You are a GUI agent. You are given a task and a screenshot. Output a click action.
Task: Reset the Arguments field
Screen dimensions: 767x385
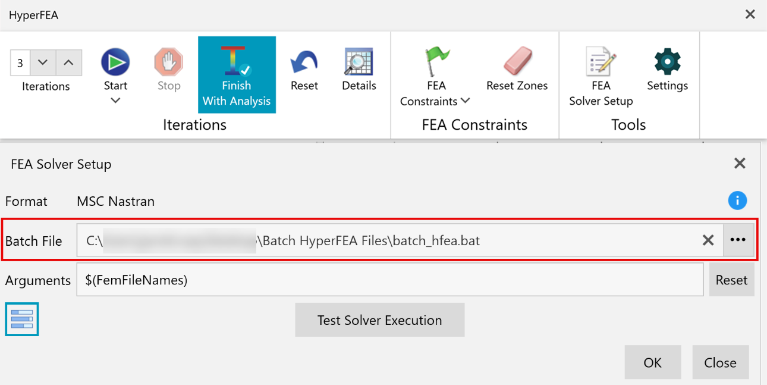(x=731, y=280)
